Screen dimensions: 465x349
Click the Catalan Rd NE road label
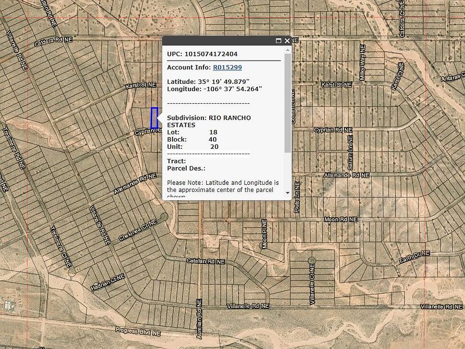pyautogui.click(x=206, y=261)
